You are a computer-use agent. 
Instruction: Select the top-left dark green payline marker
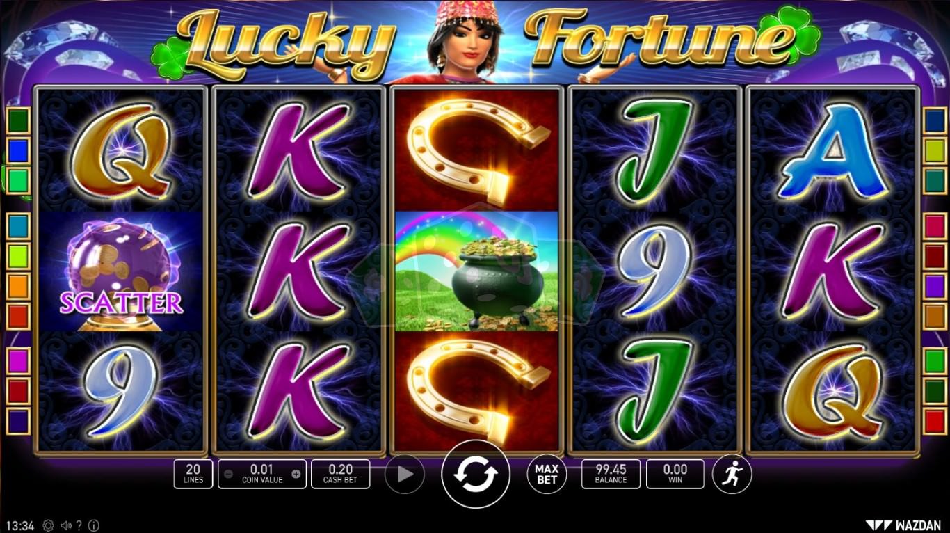tap(18, 119)
